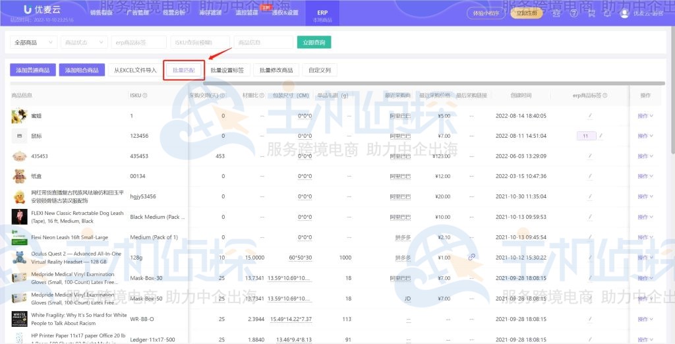Screen dimensions: 675x344
Task: Click the user avatar icon in header
Action: [x=624, y=13]
